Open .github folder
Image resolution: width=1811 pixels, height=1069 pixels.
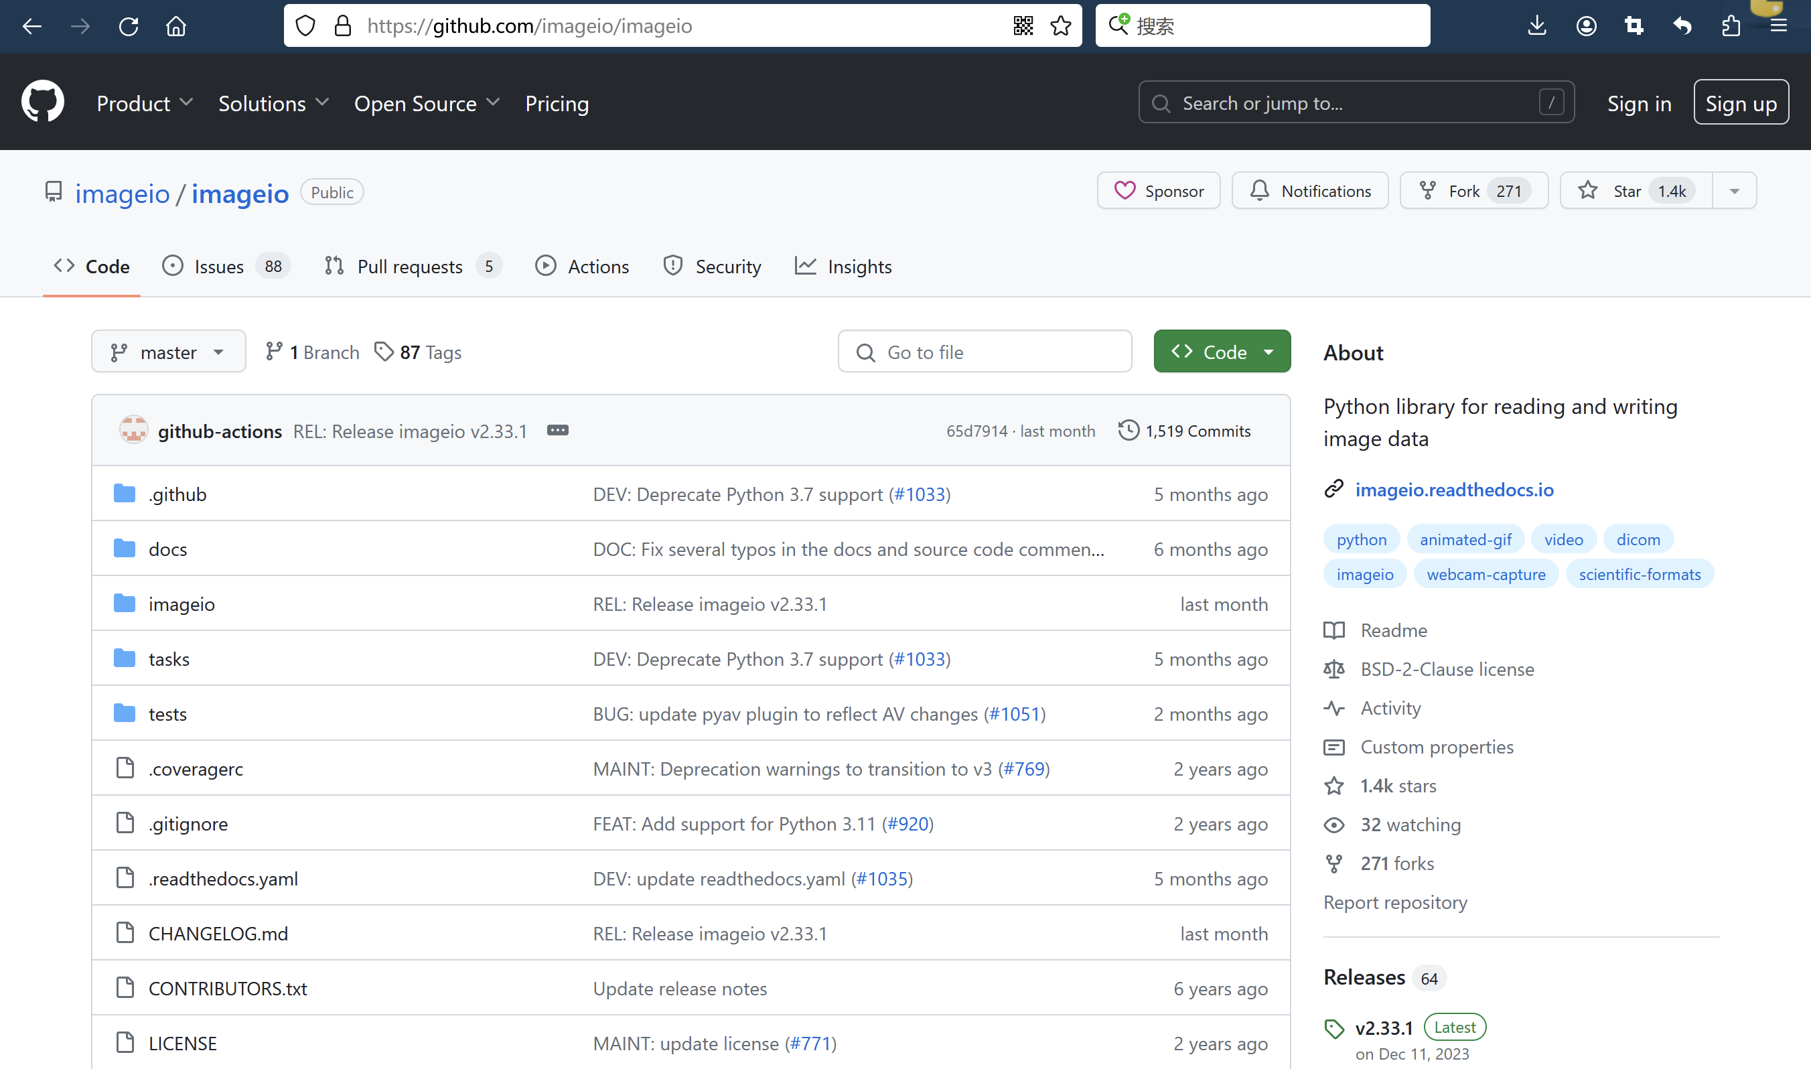coord(177,494)
